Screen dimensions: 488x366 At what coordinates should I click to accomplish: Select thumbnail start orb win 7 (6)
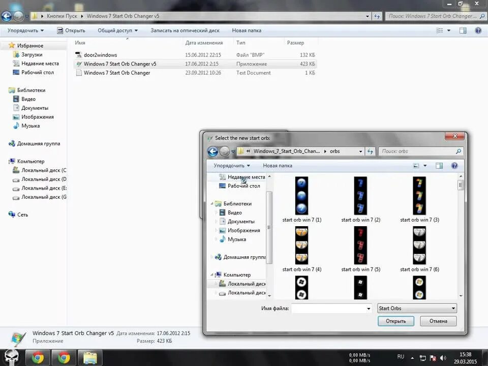(x=419, y=245)
